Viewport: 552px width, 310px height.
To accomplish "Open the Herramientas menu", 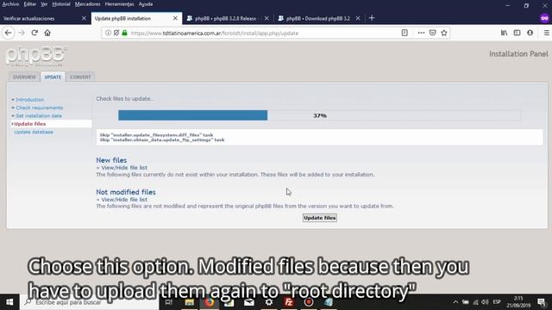I will (x=119, y=4).
